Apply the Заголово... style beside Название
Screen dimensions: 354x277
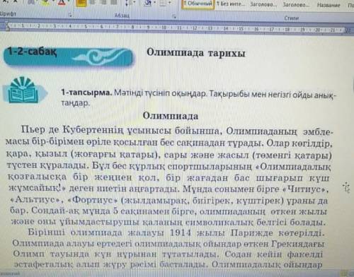[x=296, y=4]
